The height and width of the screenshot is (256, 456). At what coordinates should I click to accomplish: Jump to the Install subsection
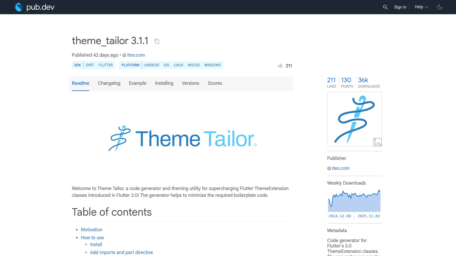point(96,244)
